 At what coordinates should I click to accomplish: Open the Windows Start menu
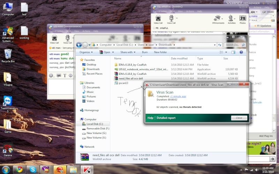click(6, 169)
